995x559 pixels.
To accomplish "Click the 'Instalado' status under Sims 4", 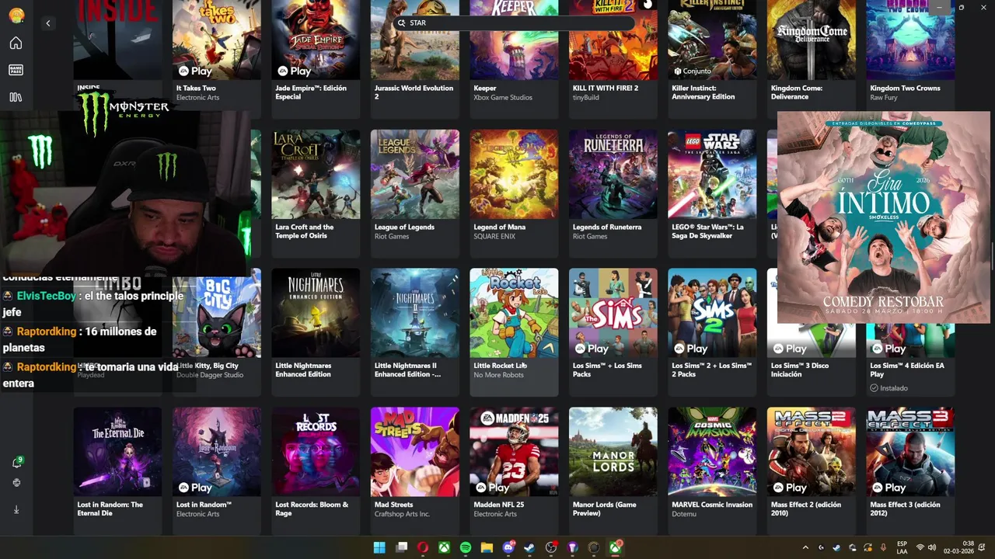I will pyautogui.click(x=889, y=388).
